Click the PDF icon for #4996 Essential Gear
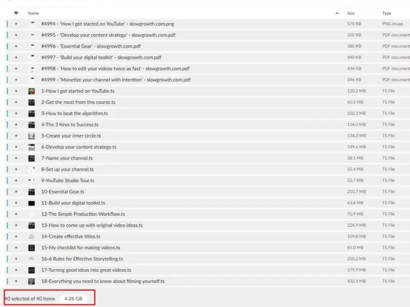The height and width of the screenshot is (307, 410). point(32,46)
